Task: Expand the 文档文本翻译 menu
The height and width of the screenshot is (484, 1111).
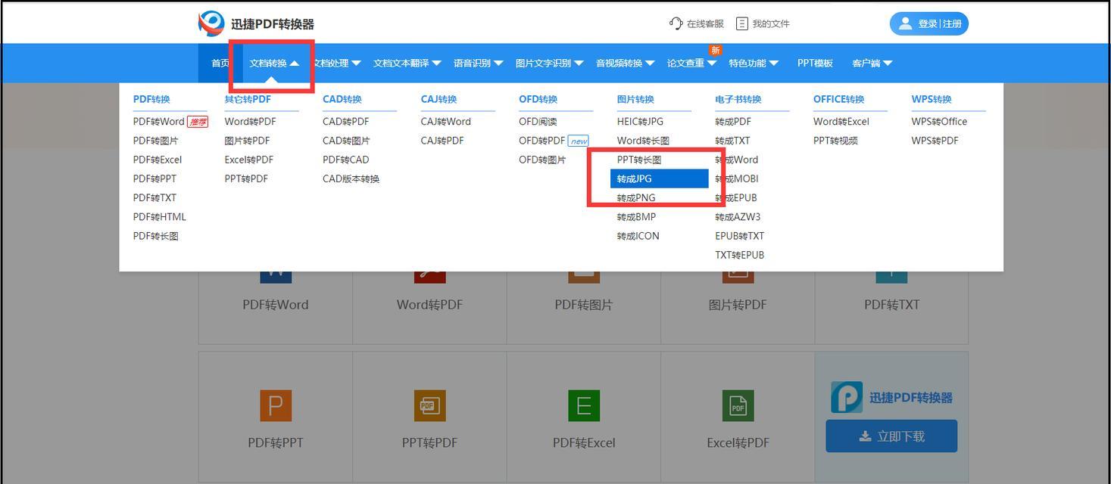Action: click(407, 63)
